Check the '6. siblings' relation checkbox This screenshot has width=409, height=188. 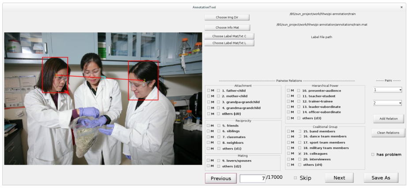(218, 131)
